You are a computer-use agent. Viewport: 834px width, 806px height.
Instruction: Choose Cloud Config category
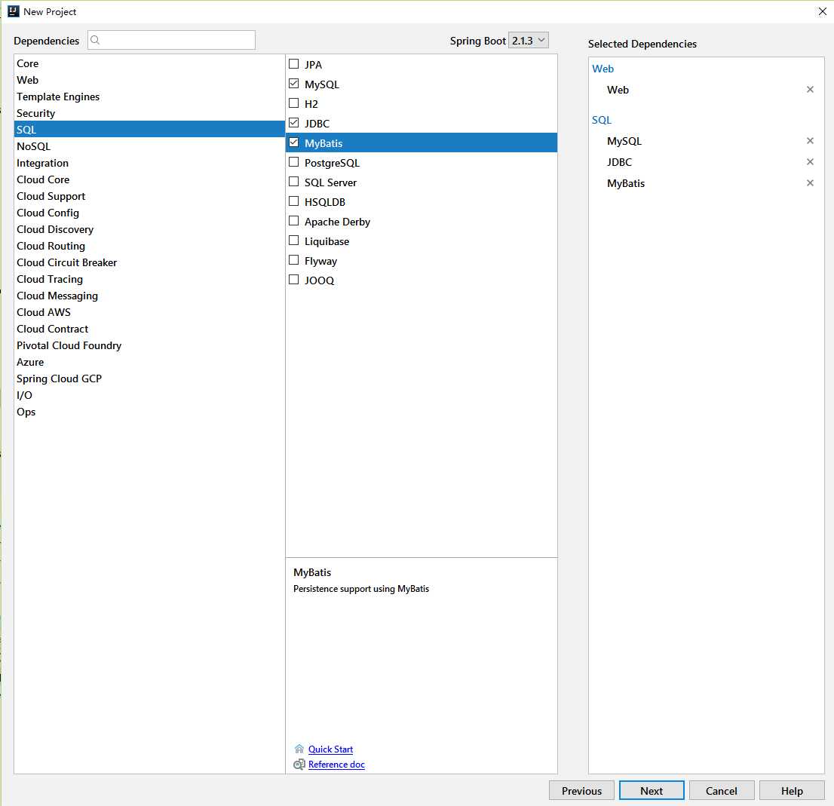[149, 212]
